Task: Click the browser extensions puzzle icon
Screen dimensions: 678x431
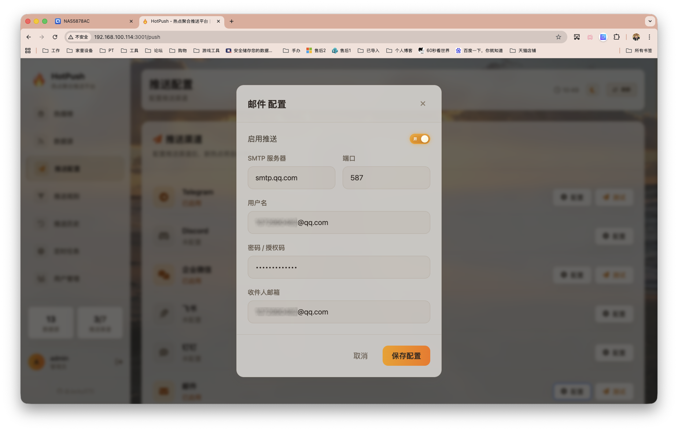Action: point(617,37)
